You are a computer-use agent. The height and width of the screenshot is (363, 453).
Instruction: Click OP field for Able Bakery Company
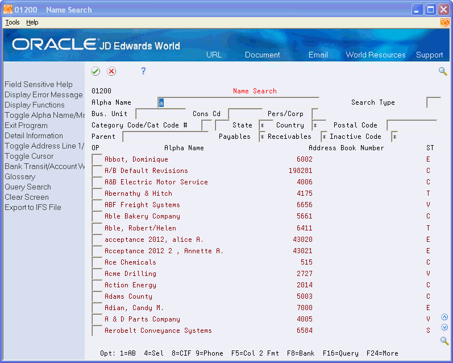[97, 216]
